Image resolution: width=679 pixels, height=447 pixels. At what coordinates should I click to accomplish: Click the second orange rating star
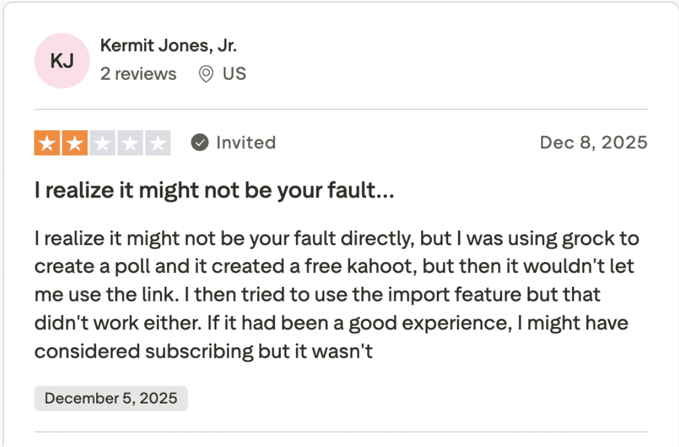75,144
